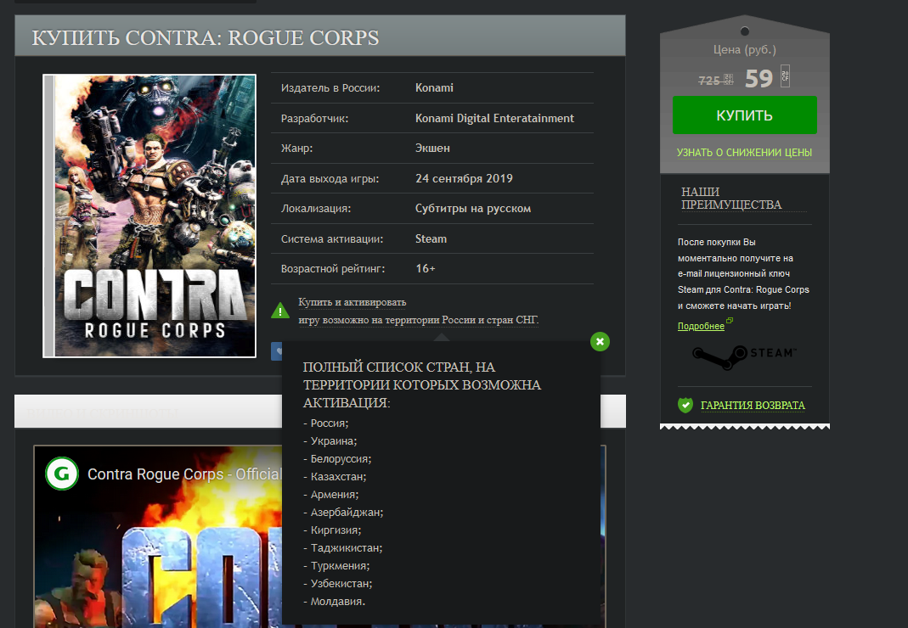
Task: Click the blue social share button
Action: (277, 351)
